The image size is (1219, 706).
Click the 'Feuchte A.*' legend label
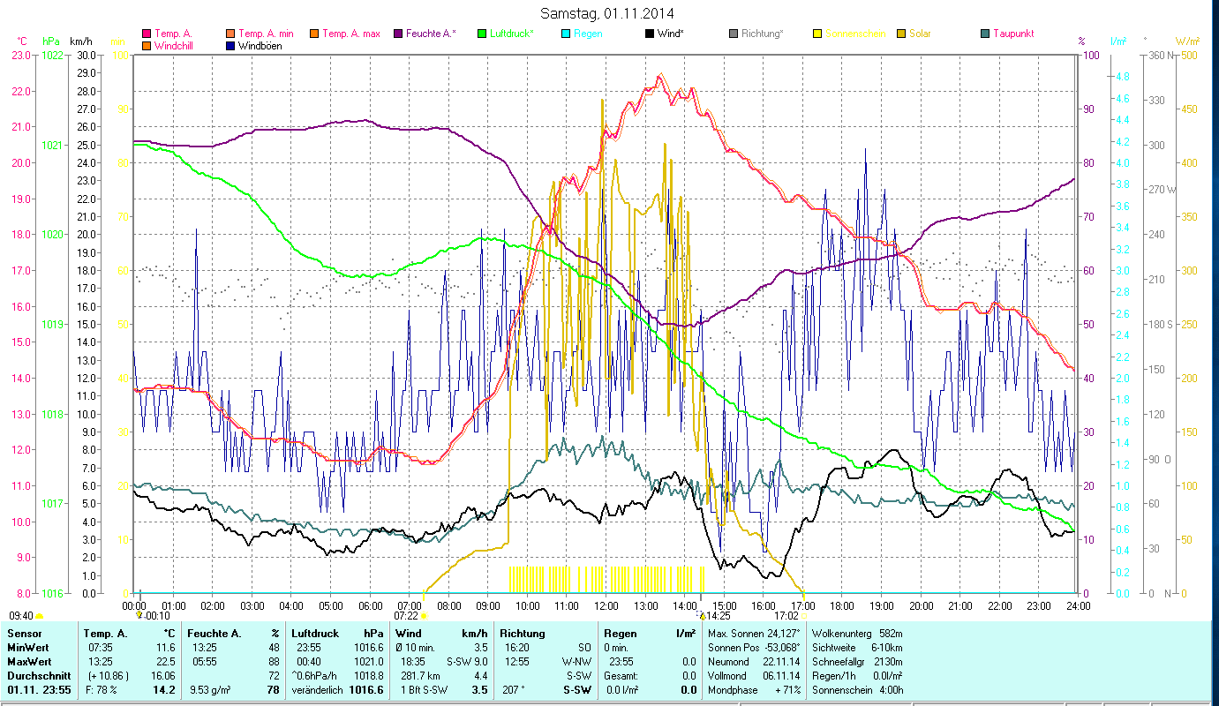click(431, 34)
